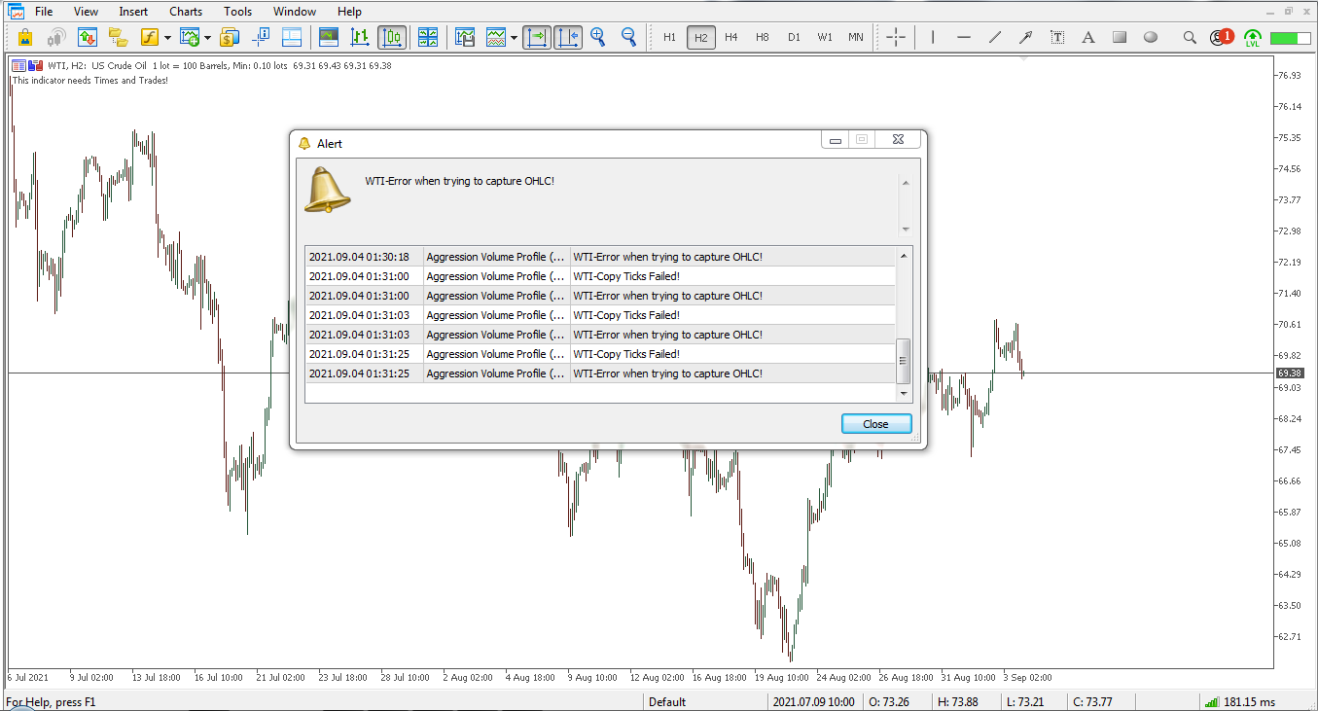Select the Crosshair cursor tool
The width and height of the screenshot is (1318, 711).
point(896,38)
